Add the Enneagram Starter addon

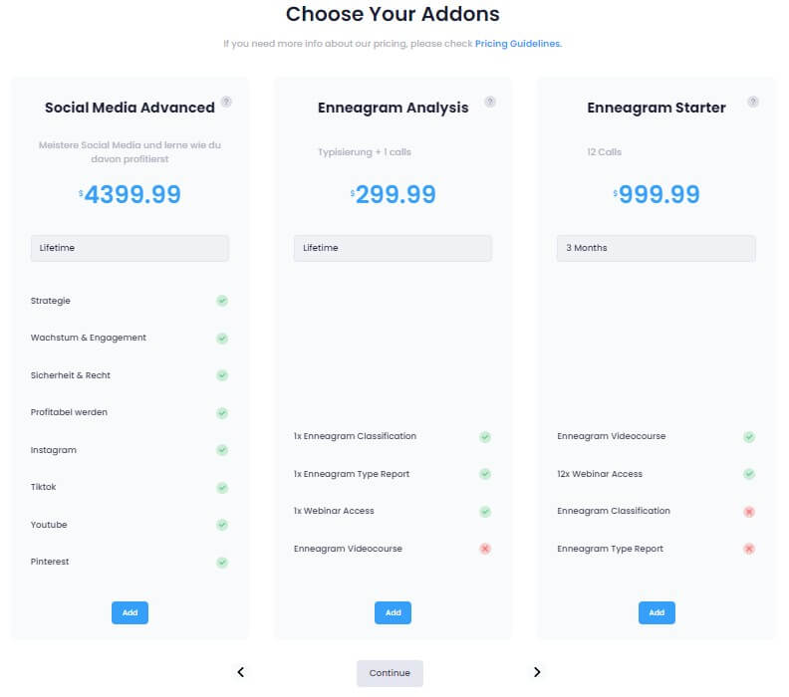pos(656,612)
